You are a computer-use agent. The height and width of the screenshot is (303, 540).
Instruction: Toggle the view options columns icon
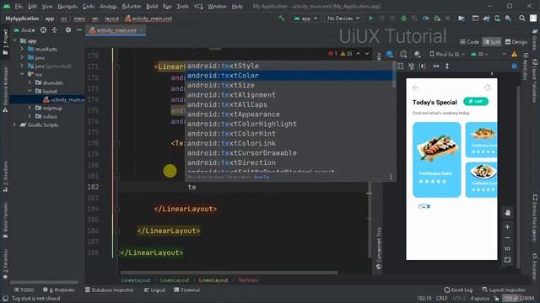(x=400, y=66)
